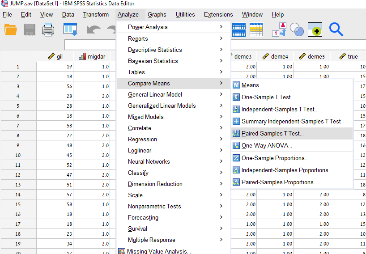
Task: Click the green plus toolbar icon
Action: pyautogui.click(x=315, y=30)
